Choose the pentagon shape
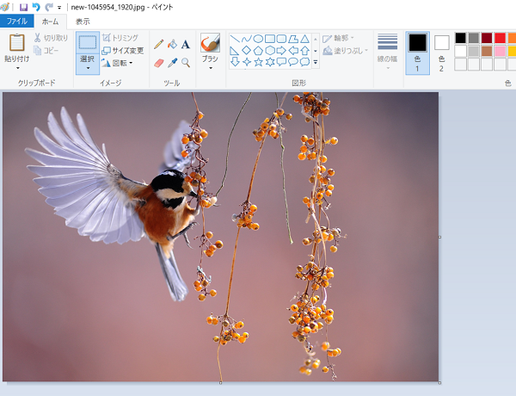This screenshot has height=396, width=516. [258, 51]
